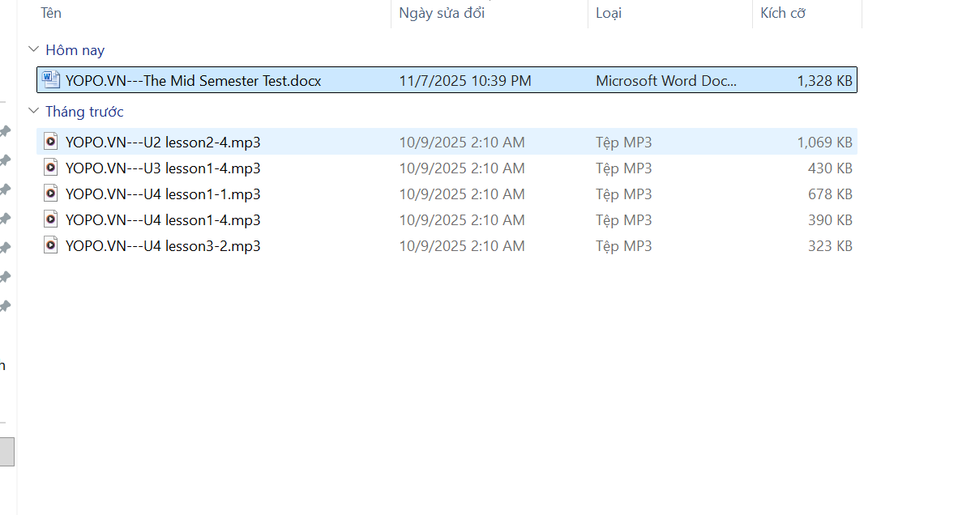Click the file name U3 lesson1-4.mp3 text
The image size is (958, 515).
point(163,168)
